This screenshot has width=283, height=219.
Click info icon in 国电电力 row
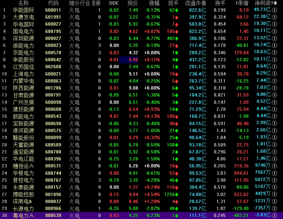[x=274, y=31]
